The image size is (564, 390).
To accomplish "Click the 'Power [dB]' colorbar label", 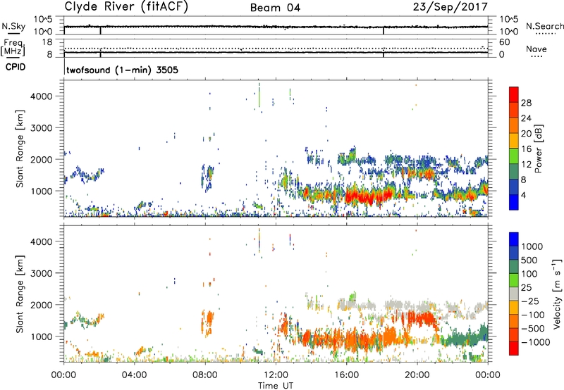I will [x=539, y=149].
